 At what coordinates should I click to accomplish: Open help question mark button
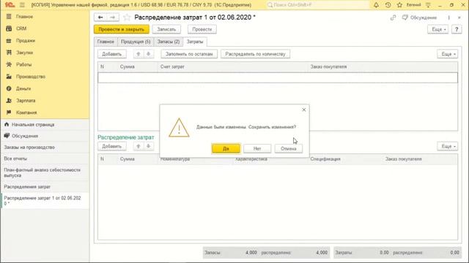(x=457, y=29)
